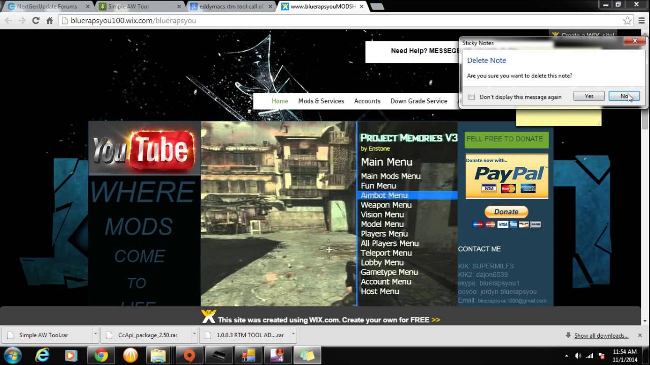
Task: Close the NextGenUpdate Forums tab
Action: [88, 7]
